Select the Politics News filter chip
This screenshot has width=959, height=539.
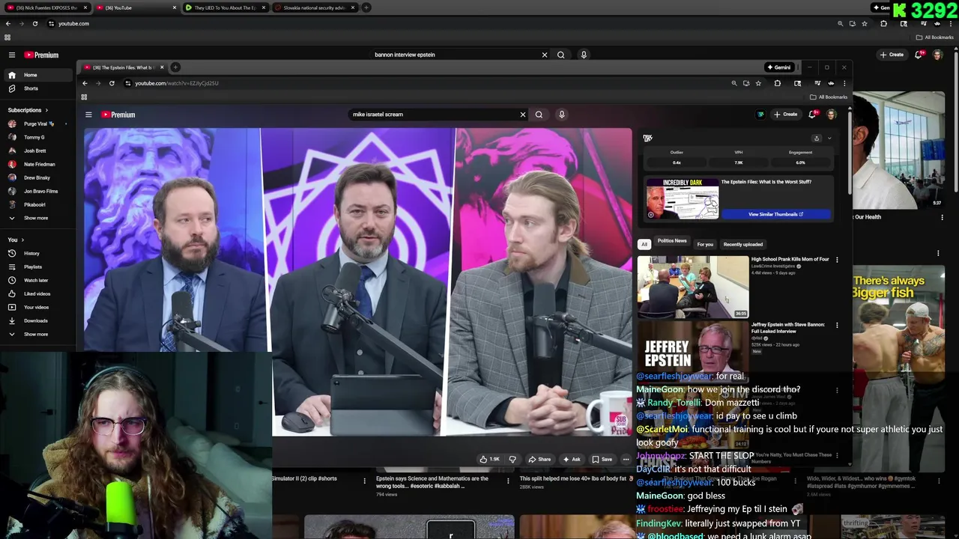pos(672,241)
